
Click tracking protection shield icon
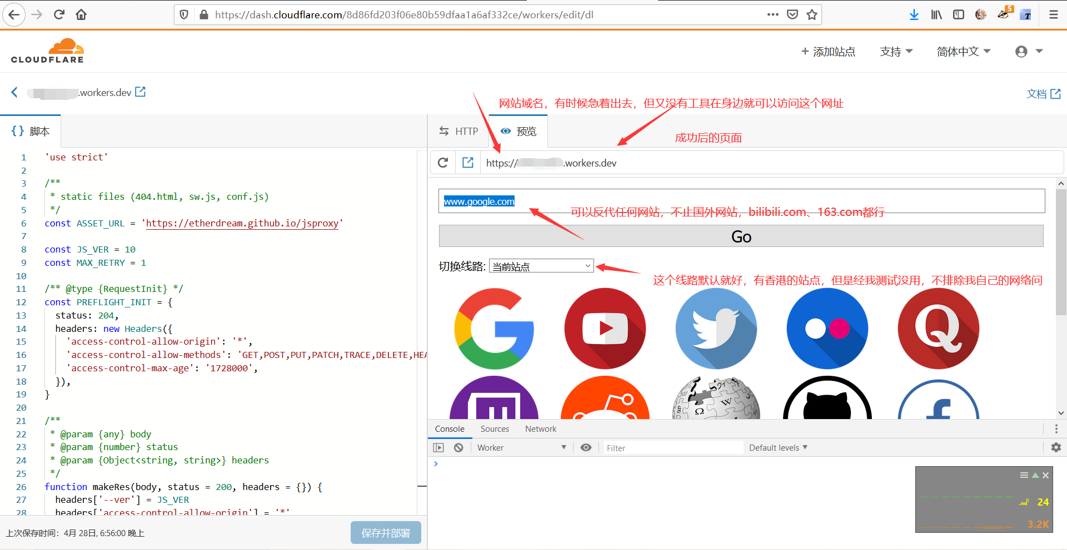tap(184, 14)
